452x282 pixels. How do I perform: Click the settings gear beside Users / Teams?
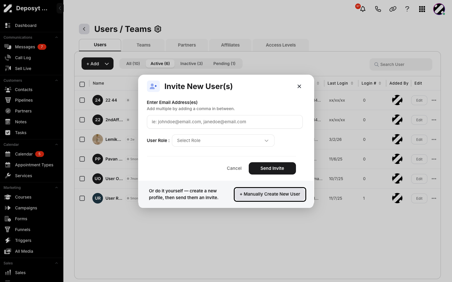(x=158, y=29)
